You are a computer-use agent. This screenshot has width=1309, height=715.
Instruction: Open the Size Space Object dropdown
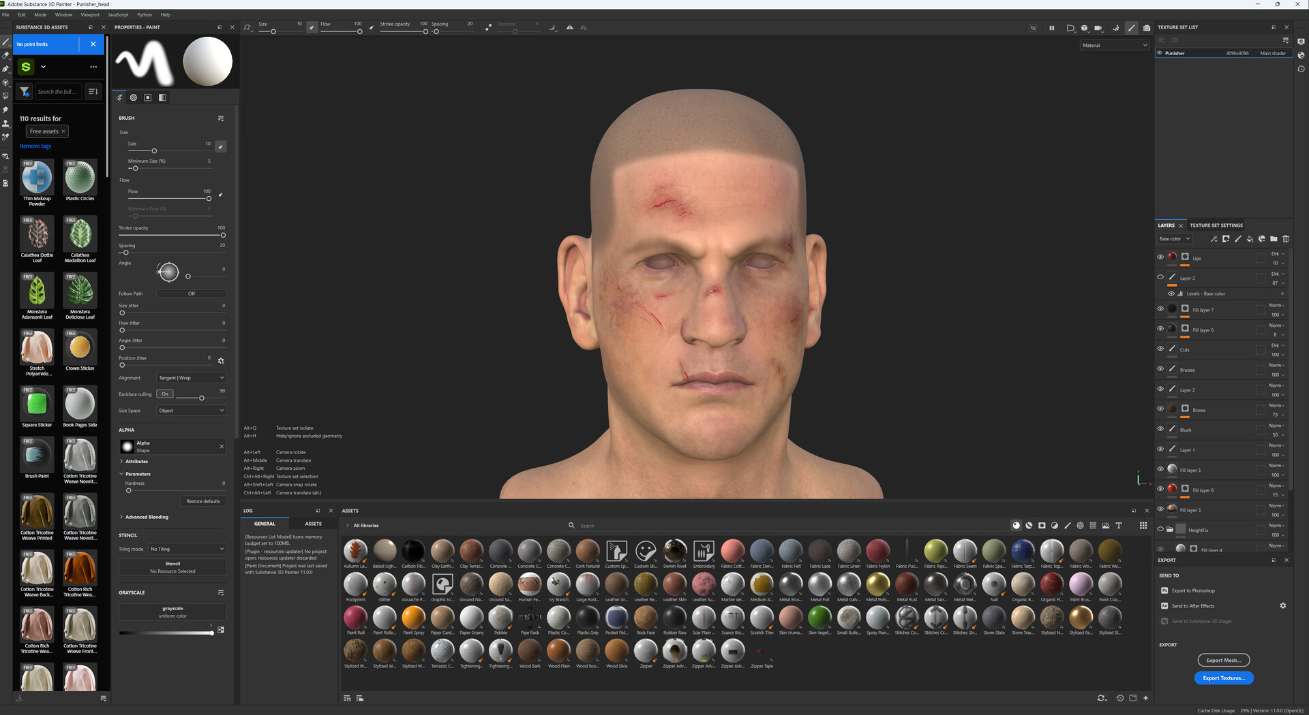tap(191, 411)
